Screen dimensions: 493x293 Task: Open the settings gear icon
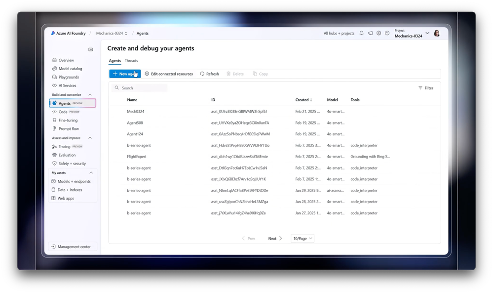[x=379, y=33]
